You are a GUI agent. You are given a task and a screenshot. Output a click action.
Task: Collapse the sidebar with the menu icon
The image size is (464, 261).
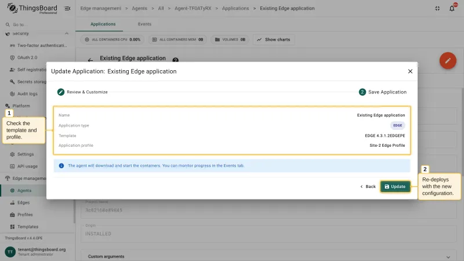click(x=67, y=8)
